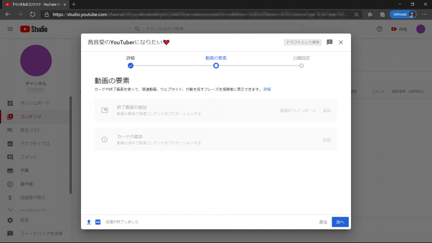Close the YouTube Studio browser tab
The image size is (432, 243).
[65, 4]
